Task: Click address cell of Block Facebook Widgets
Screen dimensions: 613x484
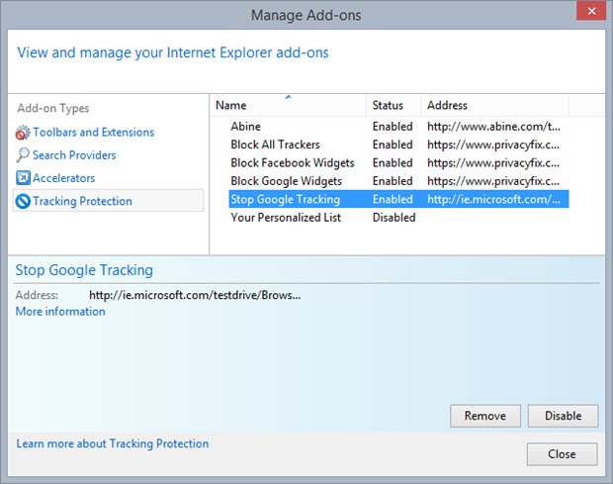Action: pyautogui.click(x=493, y=162)
